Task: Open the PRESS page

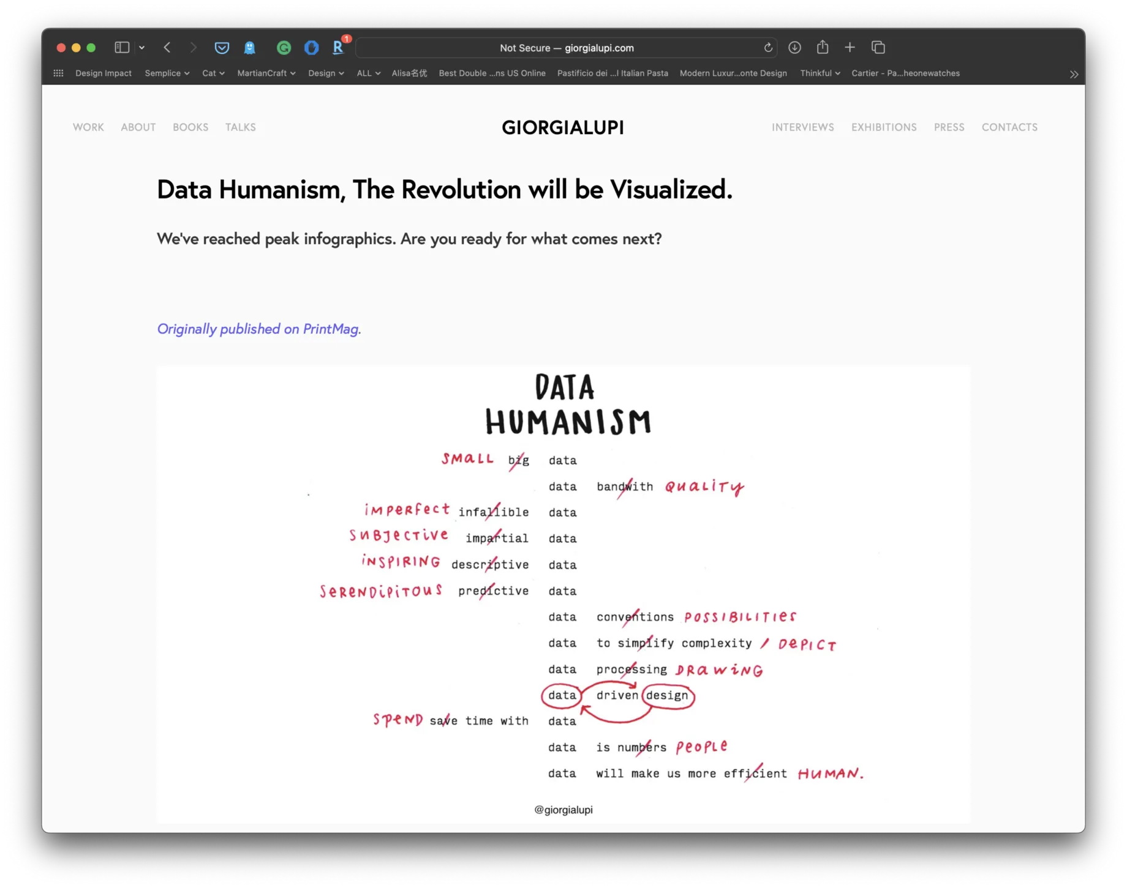Action: [949, 127]
